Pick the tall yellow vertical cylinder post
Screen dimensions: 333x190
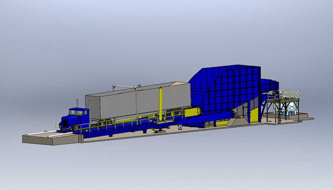tap(161, 104)
